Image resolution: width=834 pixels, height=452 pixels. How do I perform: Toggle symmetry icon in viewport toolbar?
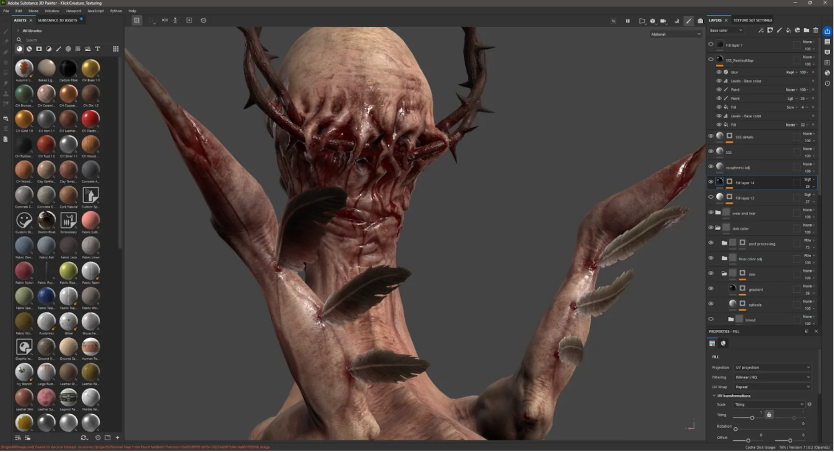(x=165, y=20)
